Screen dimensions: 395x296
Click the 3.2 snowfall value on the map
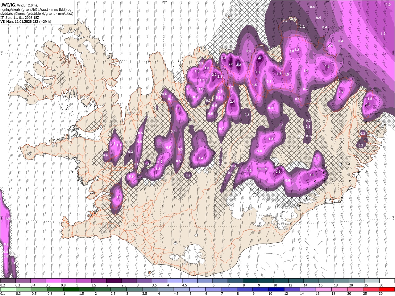pyautogui.click(x=239, y=65)
